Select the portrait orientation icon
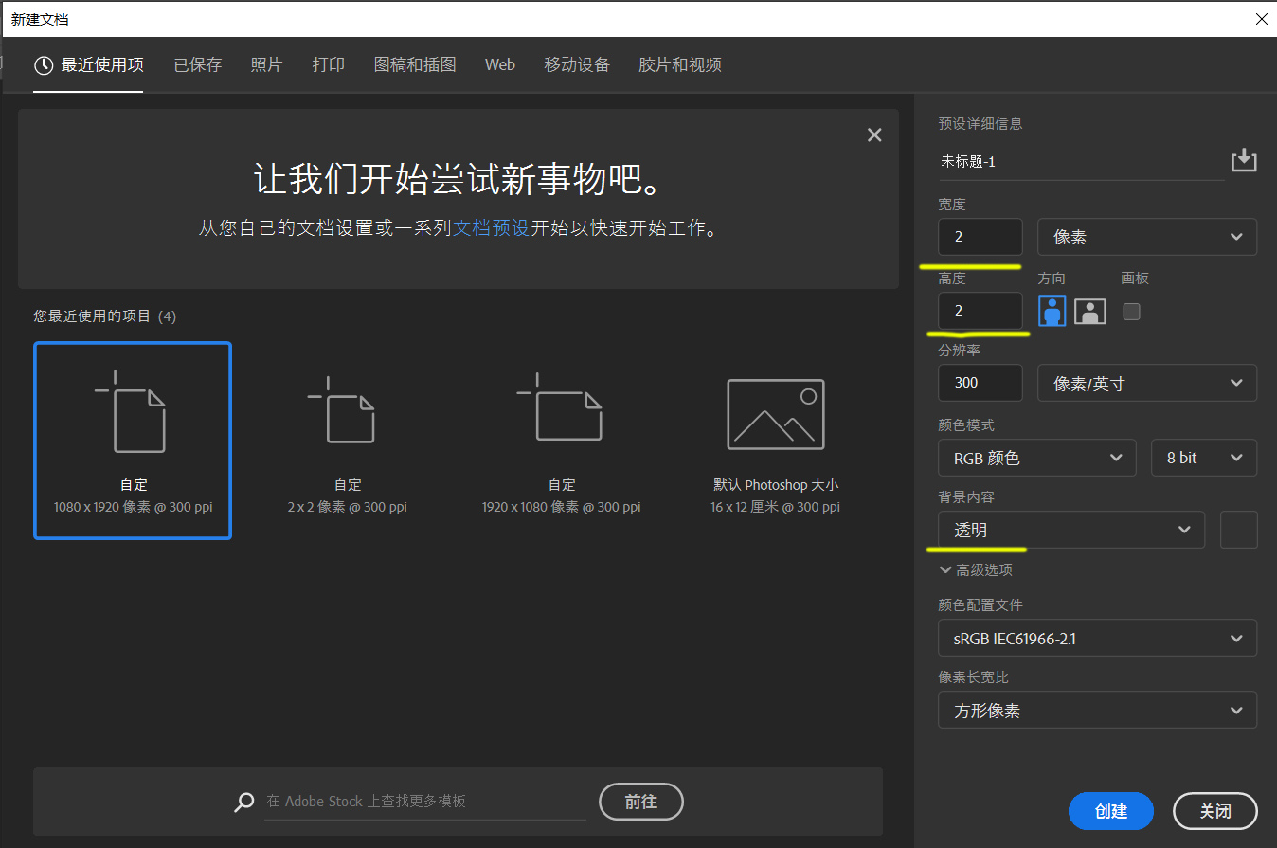1277x848 pixels. tap(1052, 311)
